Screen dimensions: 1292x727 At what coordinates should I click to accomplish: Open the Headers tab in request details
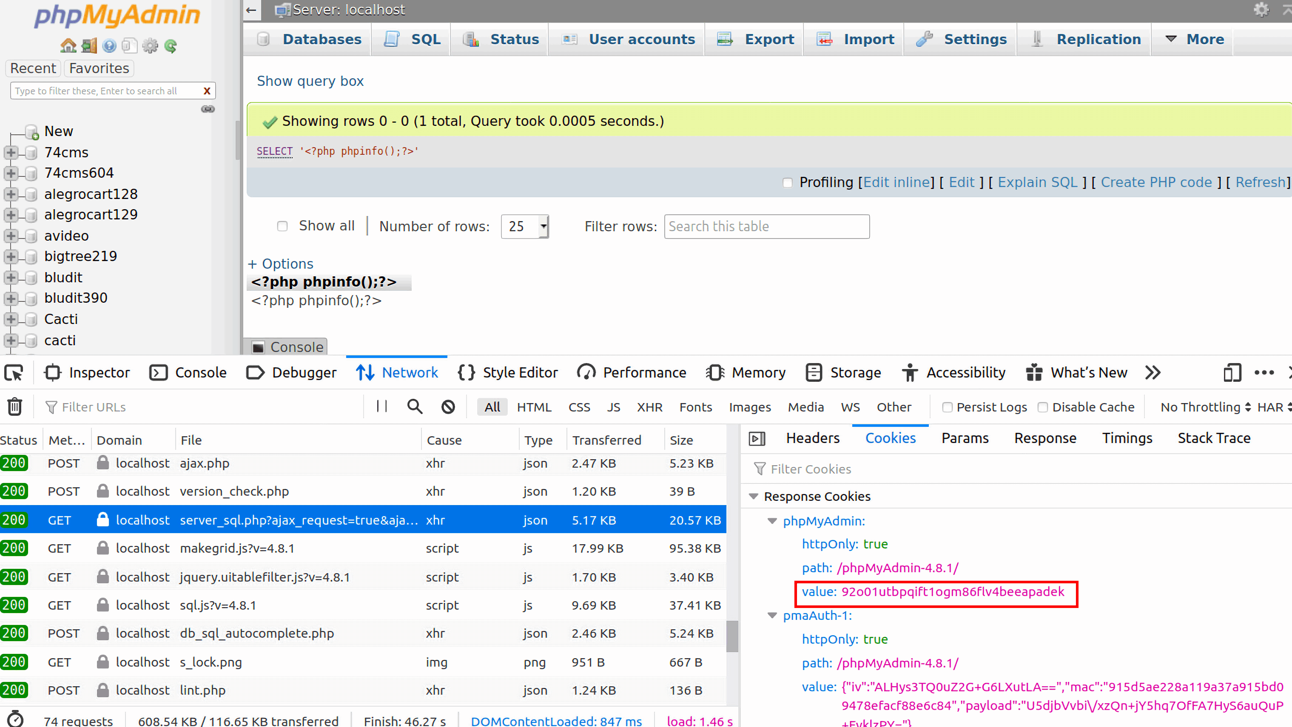(x=813, y=438)
